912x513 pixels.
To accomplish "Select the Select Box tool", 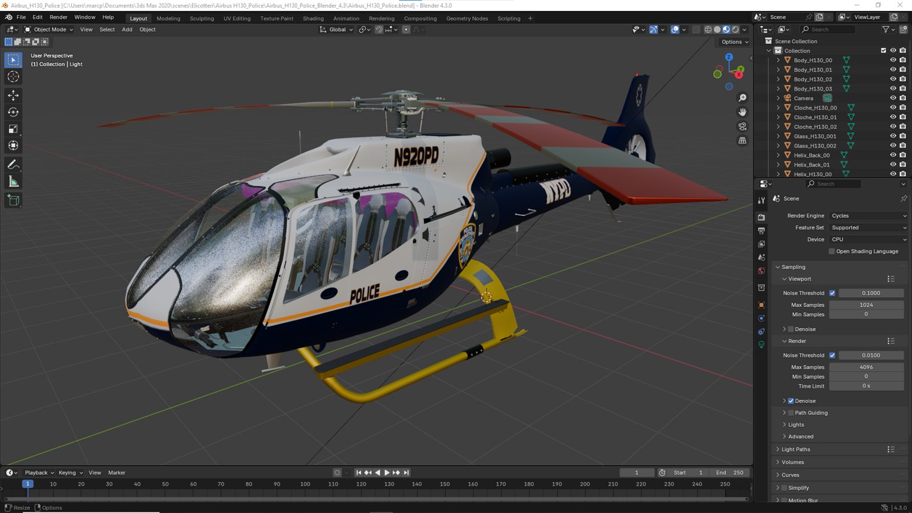I will coord(13,60).
